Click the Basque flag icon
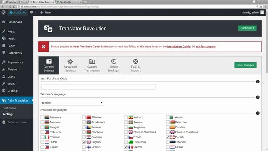The height and width of the screenshot is (151, 268). coord(131,122)
